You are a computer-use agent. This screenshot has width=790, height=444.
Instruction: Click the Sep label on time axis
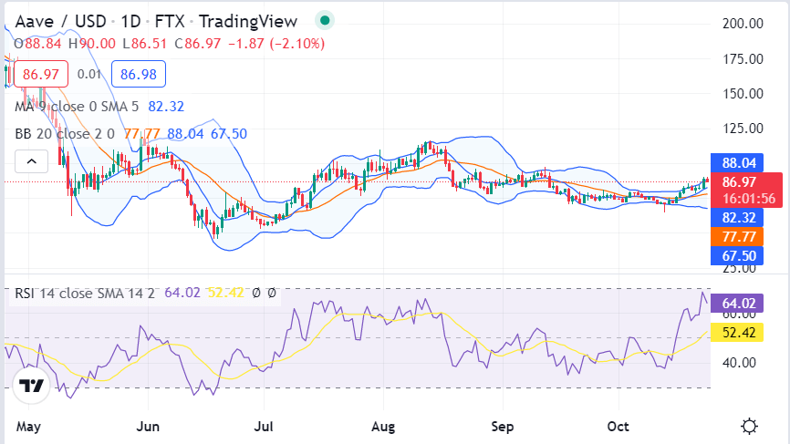point(502,427)
